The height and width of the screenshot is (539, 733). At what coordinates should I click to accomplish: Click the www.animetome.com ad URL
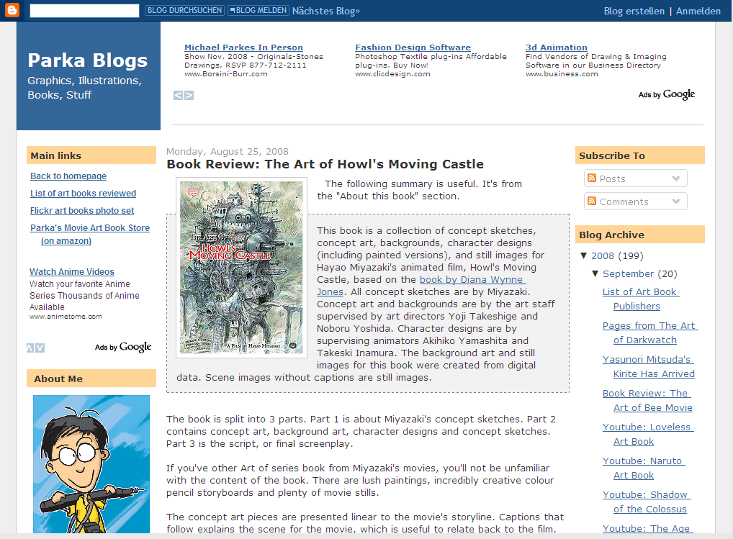[66, 317]
